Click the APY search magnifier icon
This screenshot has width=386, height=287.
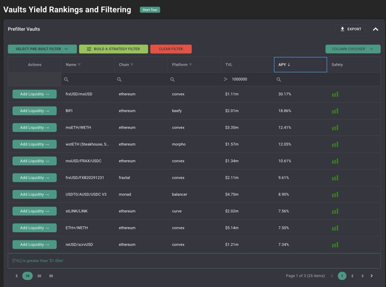[279, 79]
